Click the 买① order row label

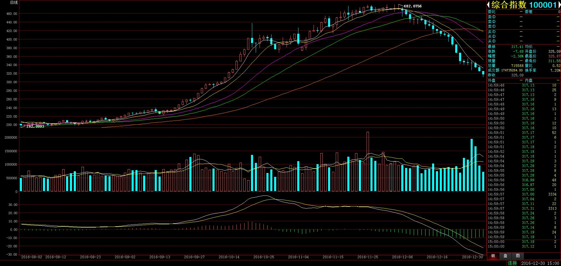click(x=492, y=32)
